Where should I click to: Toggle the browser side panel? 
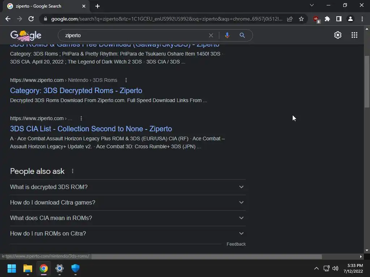click(x=339, y=19)
